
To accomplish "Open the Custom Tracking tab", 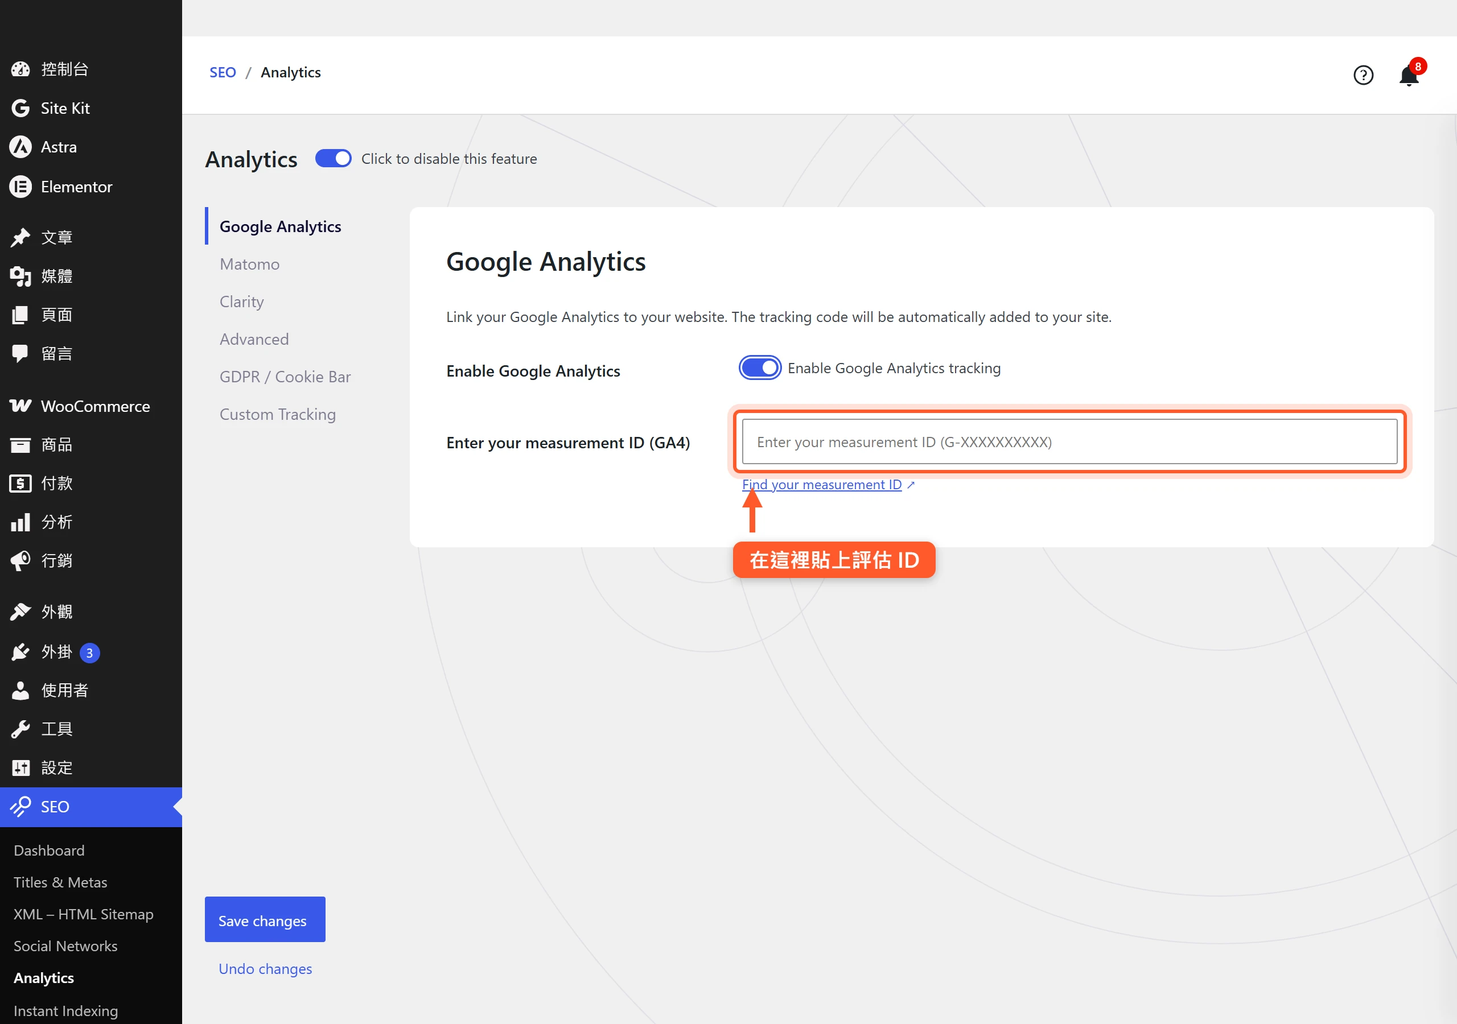I will click(277, 414).
